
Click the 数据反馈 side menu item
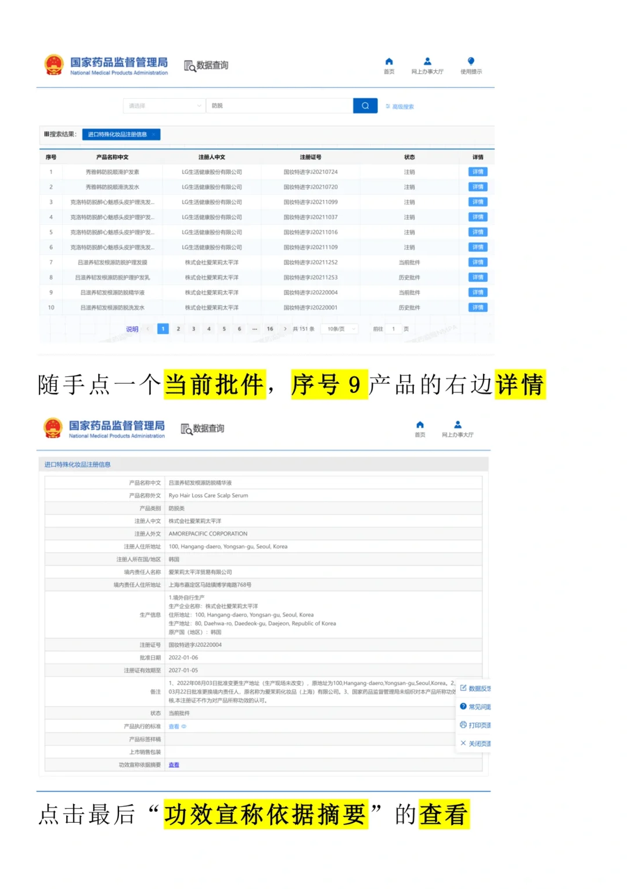click(x=475, y=688)
